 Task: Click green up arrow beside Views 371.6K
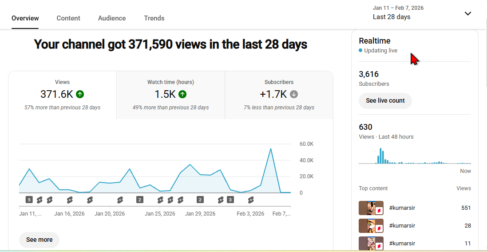pos(80,94)
